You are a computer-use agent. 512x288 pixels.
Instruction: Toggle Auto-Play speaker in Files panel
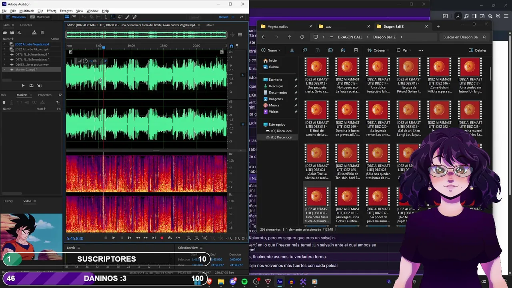[x=39, y=86]
